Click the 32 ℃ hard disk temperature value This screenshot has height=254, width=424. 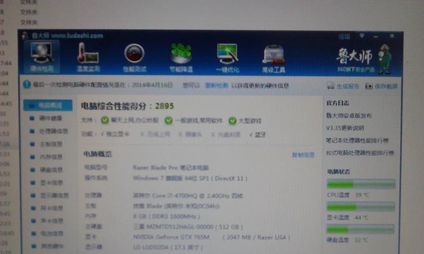pyautogui.click(x=361, y=239)
